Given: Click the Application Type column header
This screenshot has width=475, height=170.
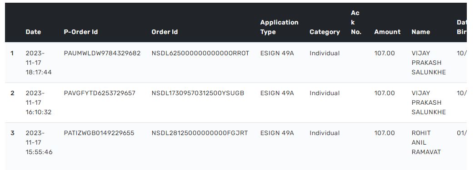Looking at the screenshot, I should point(279,27).
